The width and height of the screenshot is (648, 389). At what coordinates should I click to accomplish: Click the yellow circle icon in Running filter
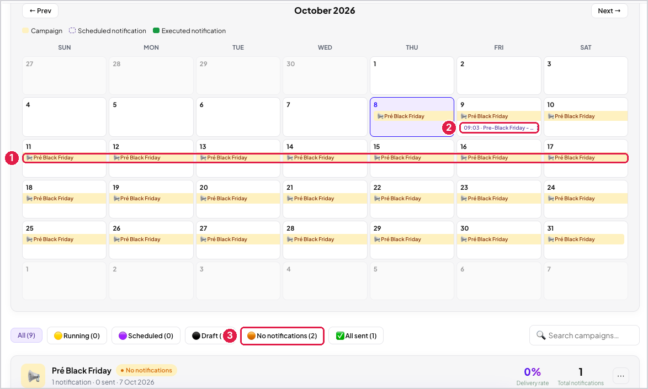click(x=58, y=335)
